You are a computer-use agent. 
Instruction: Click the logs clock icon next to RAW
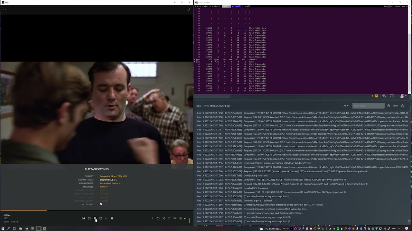point(389,106)
